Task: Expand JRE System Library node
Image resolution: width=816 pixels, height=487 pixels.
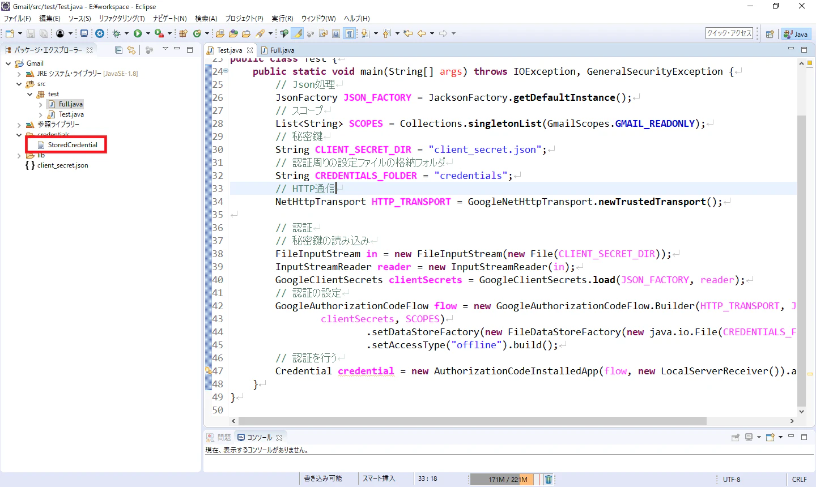Action: (19, 74)
